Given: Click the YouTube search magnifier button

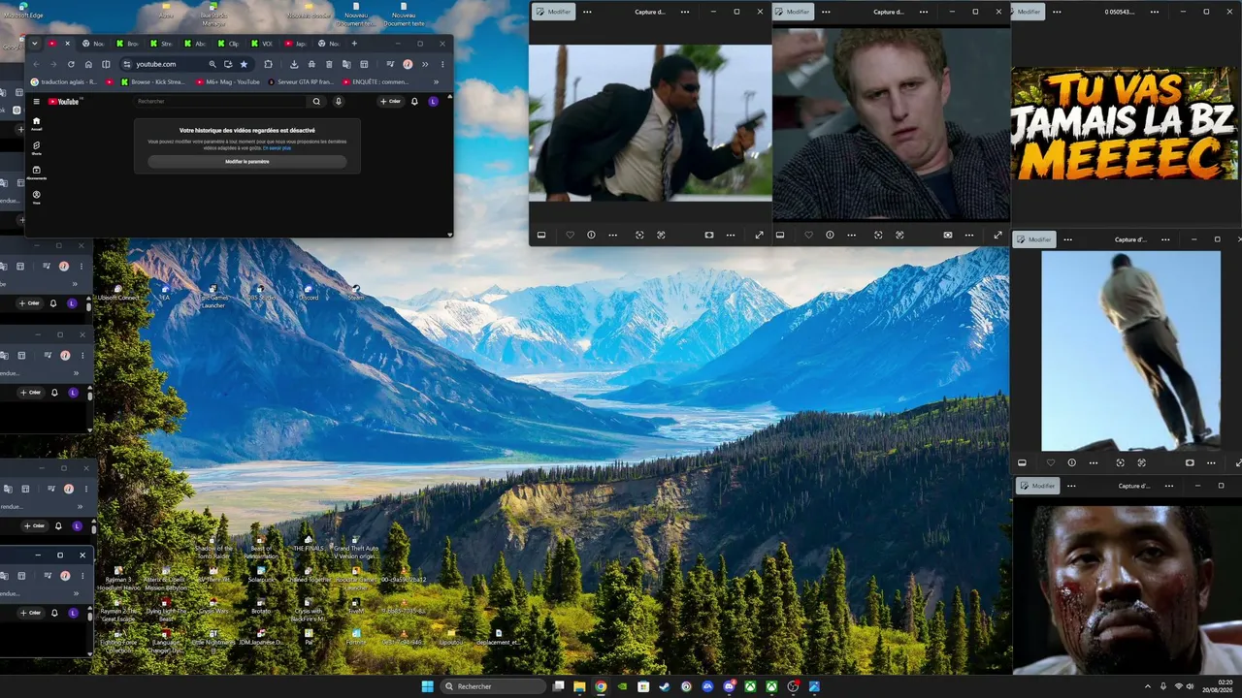Looking at the screenshot, I should [316, 101].
